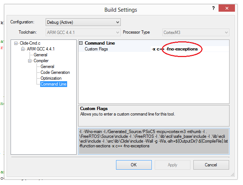
Task: Open the Toolchain ARM GCC dropdown
Action: tap(83, 32)
